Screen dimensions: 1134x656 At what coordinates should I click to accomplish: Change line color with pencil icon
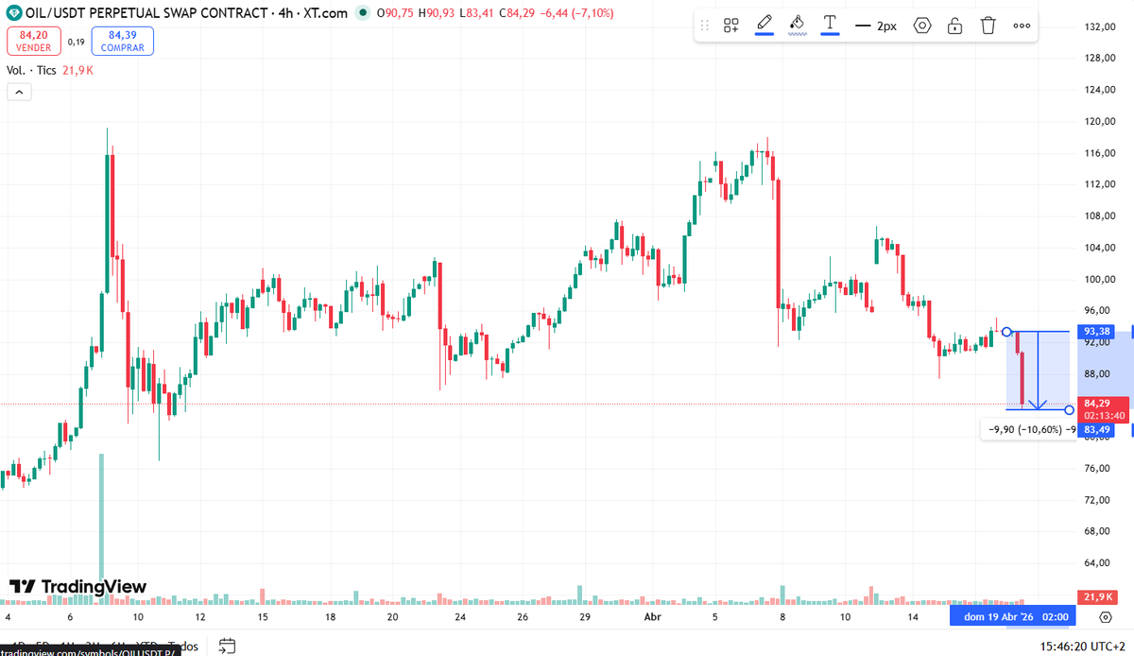tap(765, 26)
